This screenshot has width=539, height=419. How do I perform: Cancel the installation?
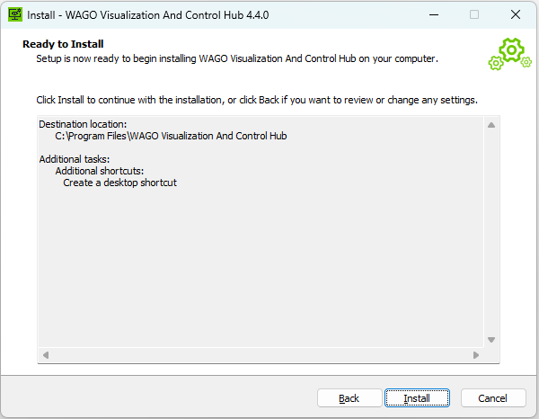[x=492, y=398]
